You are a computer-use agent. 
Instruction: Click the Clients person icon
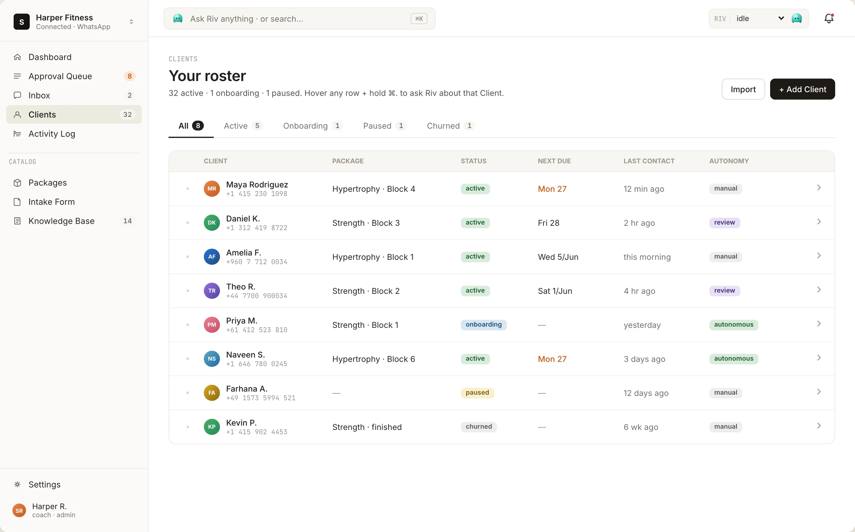click(17, 114)
